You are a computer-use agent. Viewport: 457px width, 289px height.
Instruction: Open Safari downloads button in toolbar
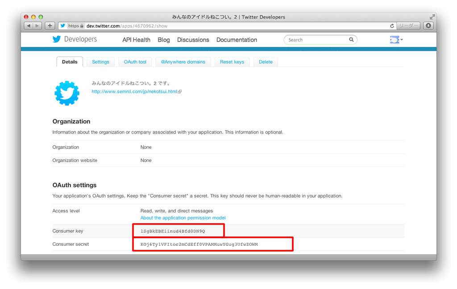point(428,26)
